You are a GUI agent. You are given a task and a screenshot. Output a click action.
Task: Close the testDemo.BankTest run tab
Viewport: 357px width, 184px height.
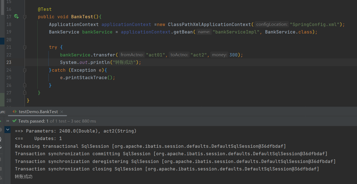point(62,112)
